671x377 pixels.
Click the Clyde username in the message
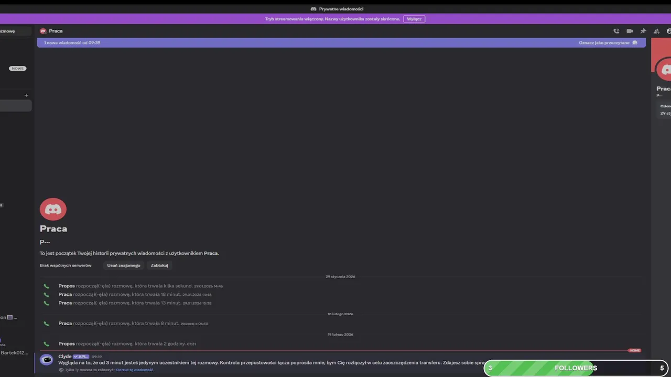pyautogui.click(x=65, y=357)
